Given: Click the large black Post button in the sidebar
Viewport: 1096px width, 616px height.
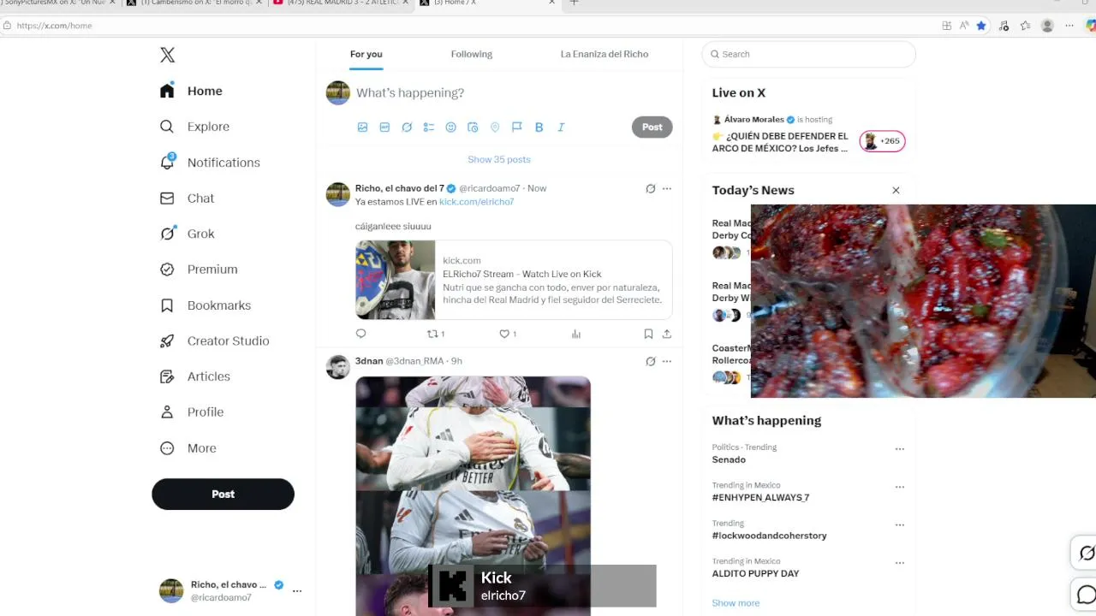Looking at the screenshot, I should tap(223, 494).
